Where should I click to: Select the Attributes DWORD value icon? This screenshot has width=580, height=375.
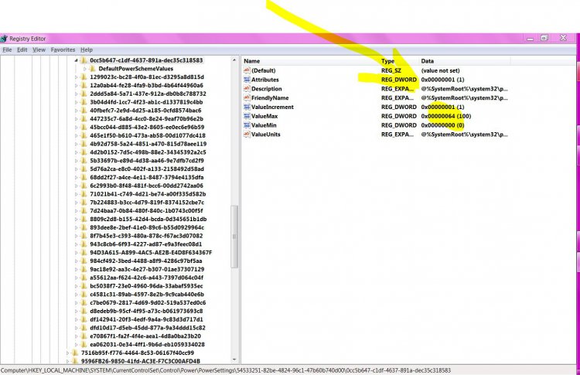pos(247,80)
